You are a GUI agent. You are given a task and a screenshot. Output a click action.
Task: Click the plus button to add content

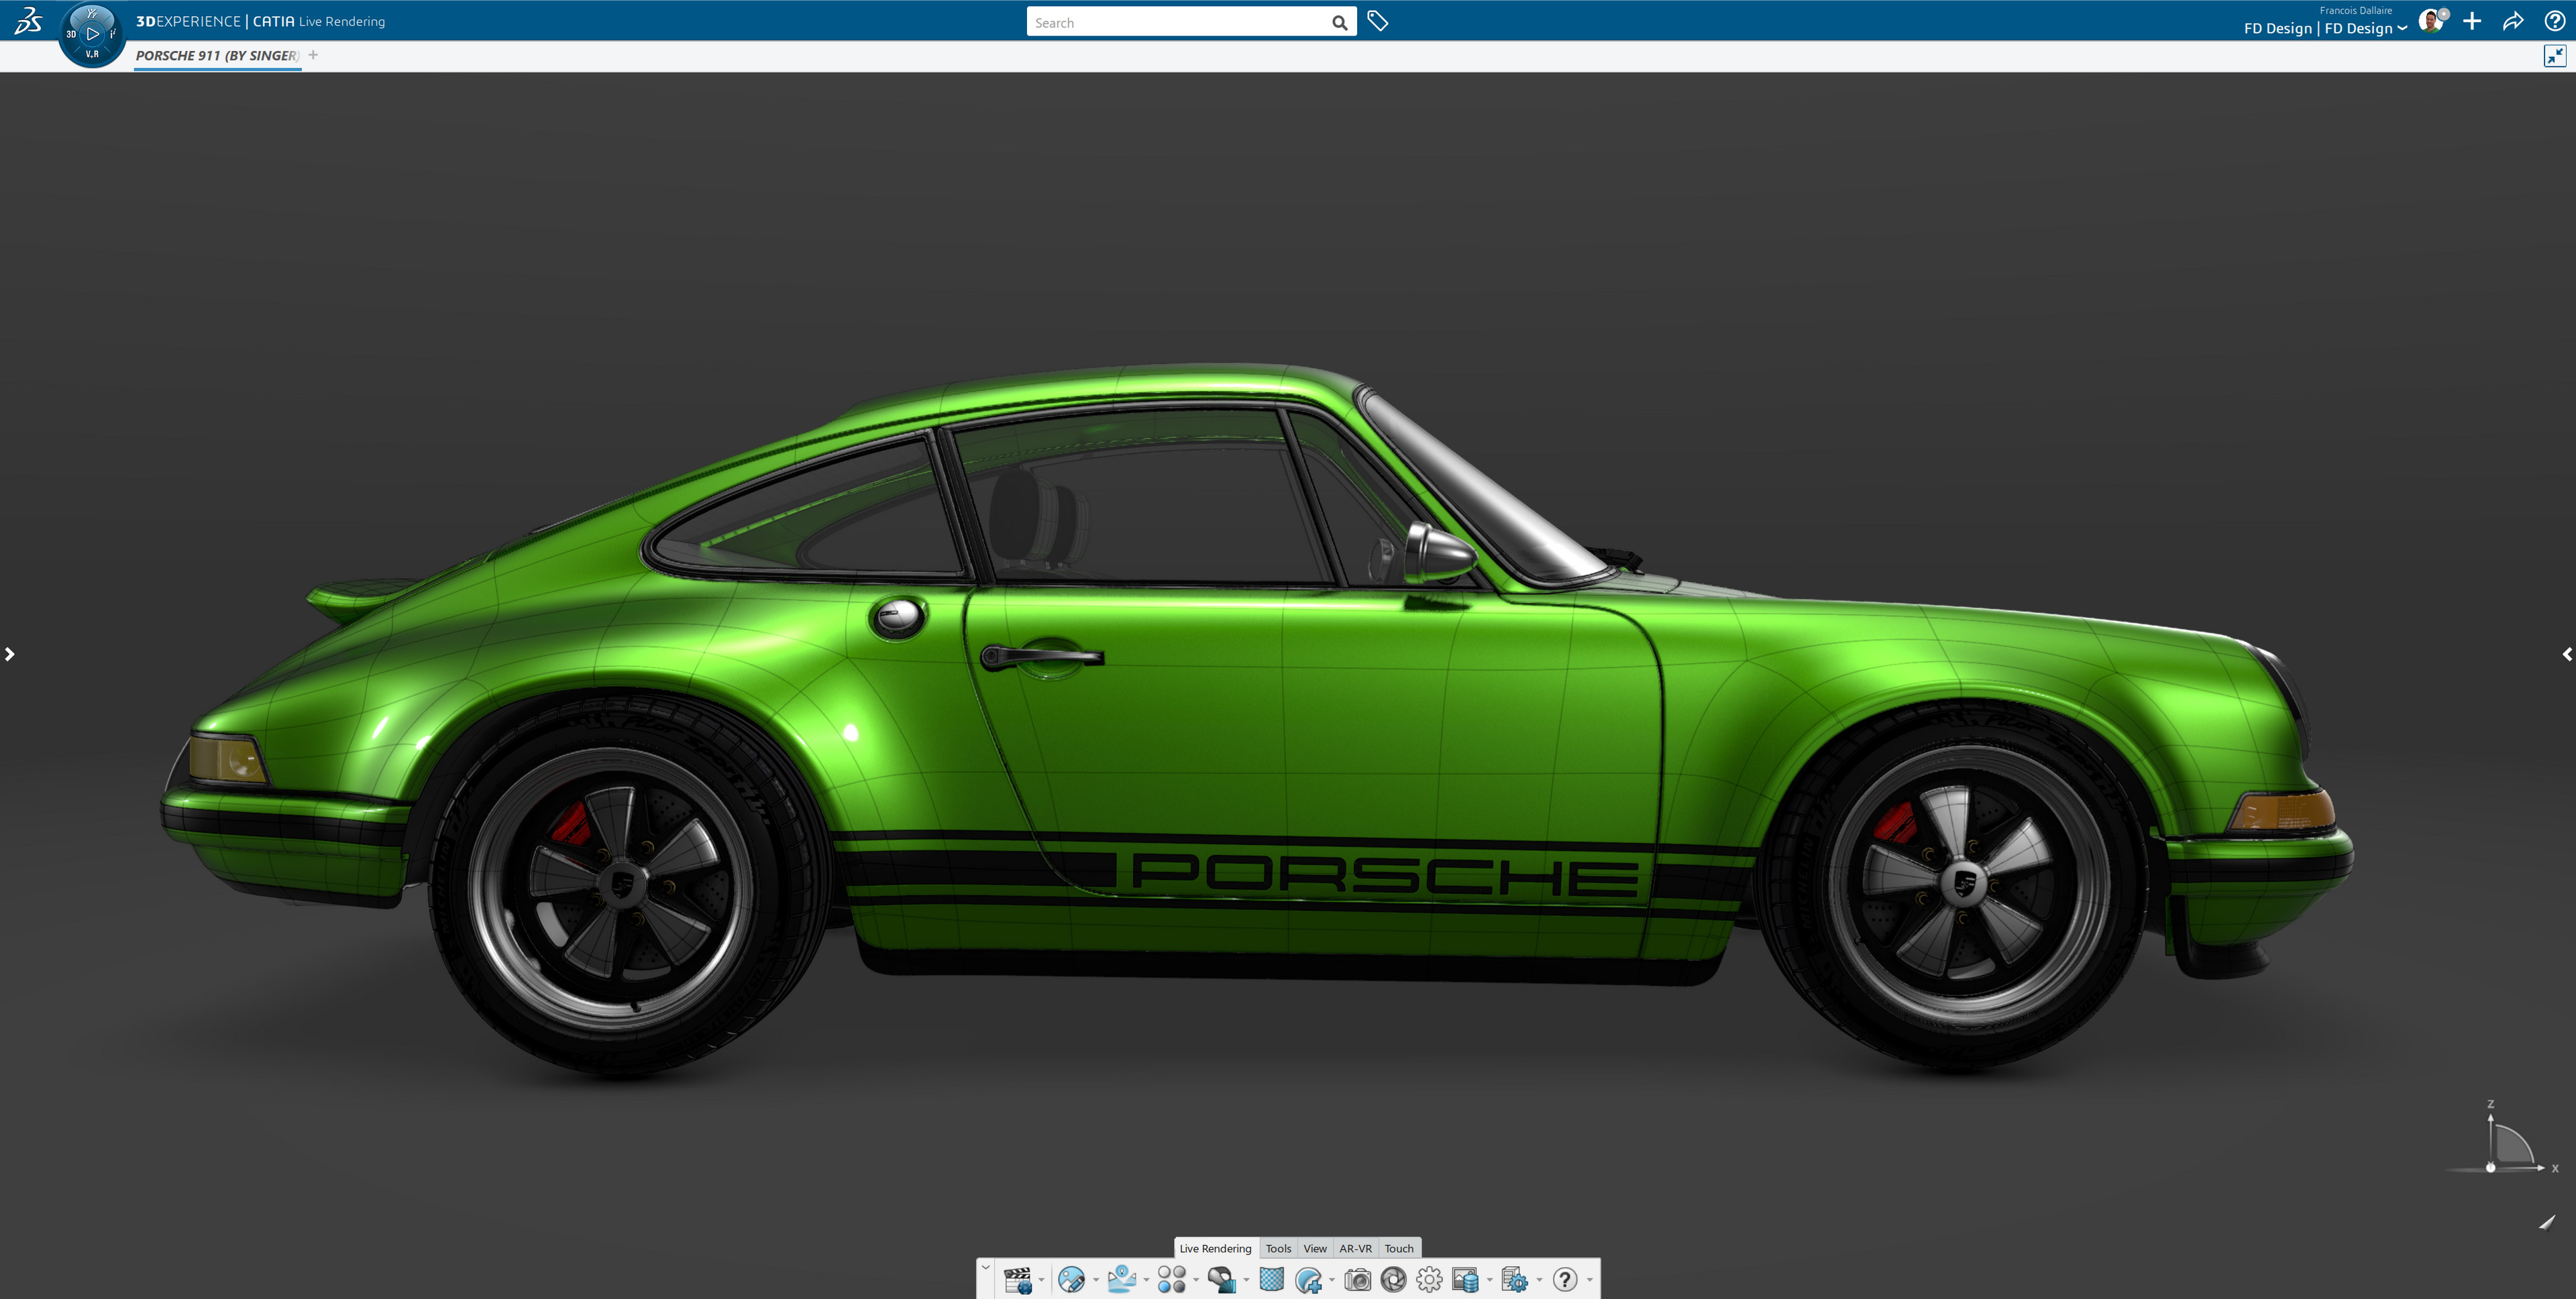point(2472,20)
